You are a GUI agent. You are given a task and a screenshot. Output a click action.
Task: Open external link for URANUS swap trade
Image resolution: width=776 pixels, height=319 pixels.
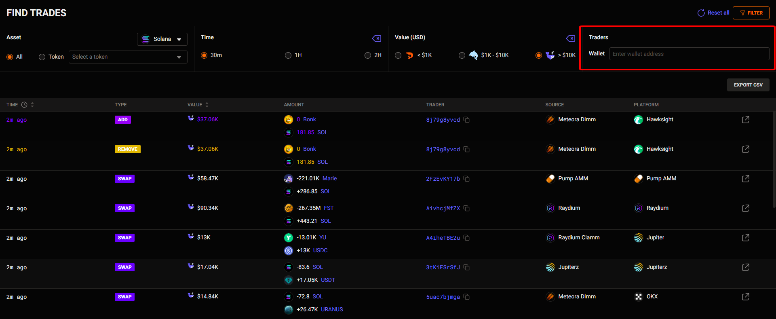[x=746, y=297]
